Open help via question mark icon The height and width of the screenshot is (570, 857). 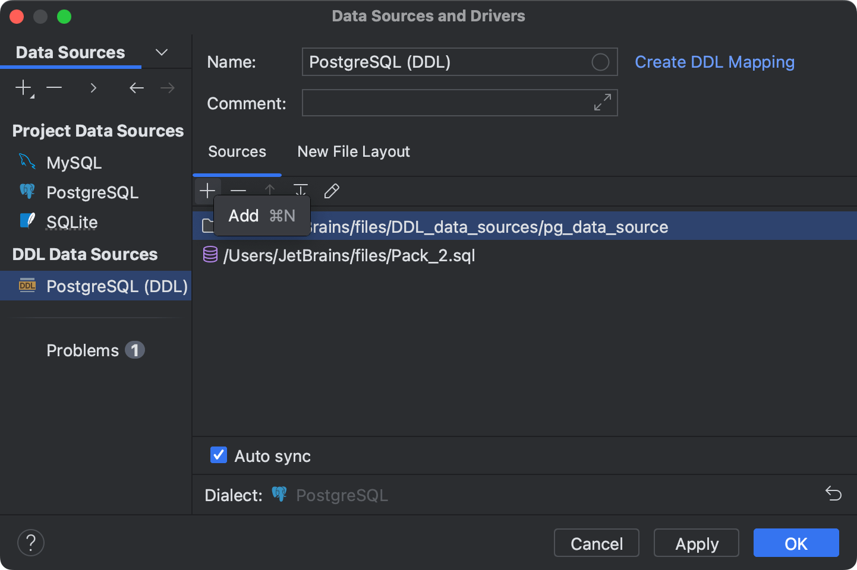coord(30,542)
